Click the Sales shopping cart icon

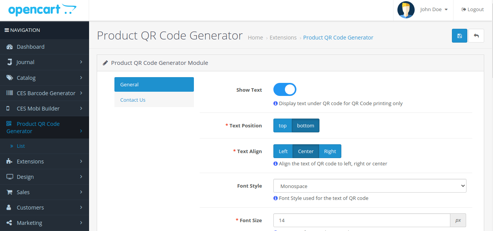click(10, 192)
